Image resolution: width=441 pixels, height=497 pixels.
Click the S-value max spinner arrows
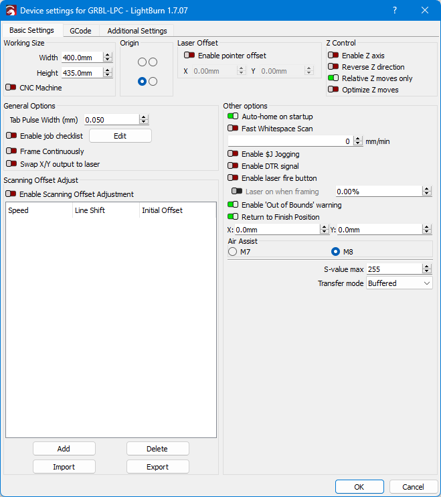pyautogui.click(x=427, y=269)
